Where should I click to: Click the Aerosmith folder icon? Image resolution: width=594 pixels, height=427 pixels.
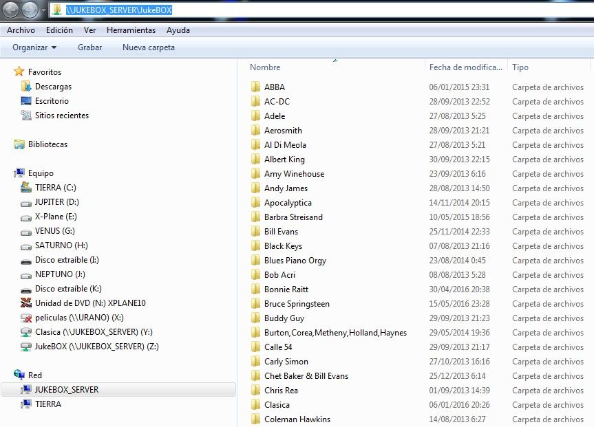click(256, 130)
